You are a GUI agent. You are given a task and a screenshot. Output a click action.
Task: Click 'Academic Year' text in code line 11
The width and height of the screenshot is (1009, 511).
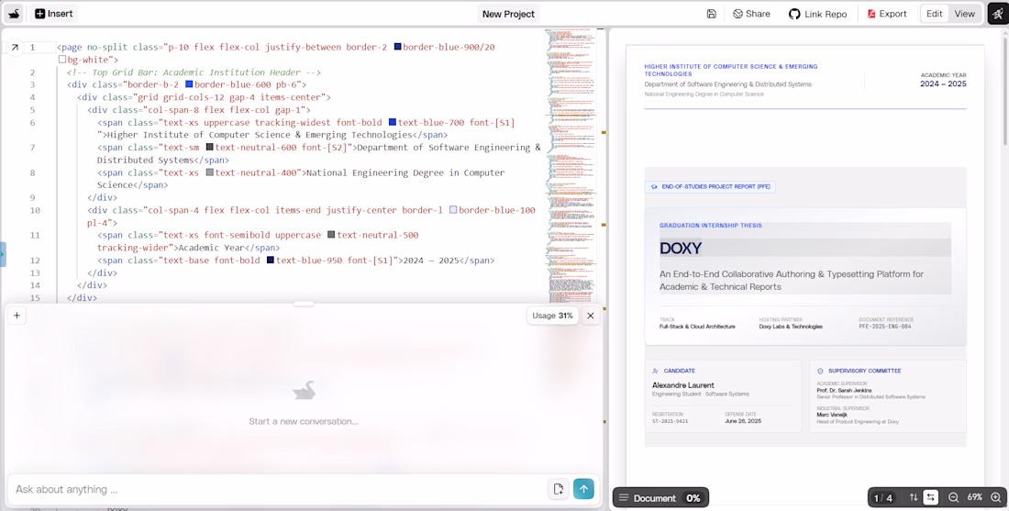tap(211, 248)
